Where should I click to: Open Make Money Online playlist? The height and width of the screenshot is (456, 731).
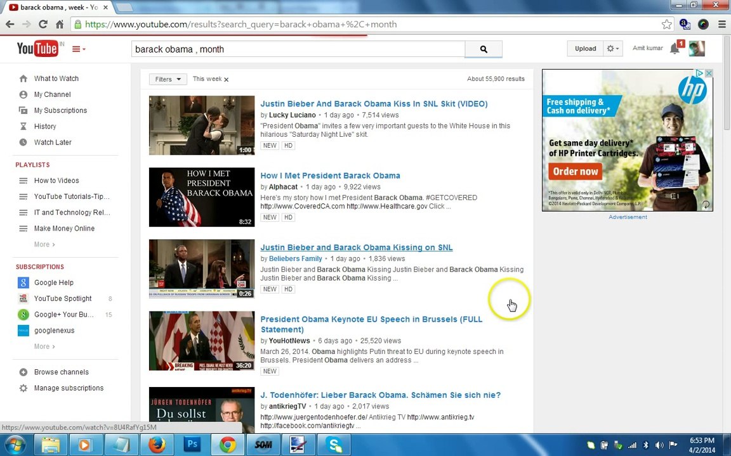click(64, 229)
